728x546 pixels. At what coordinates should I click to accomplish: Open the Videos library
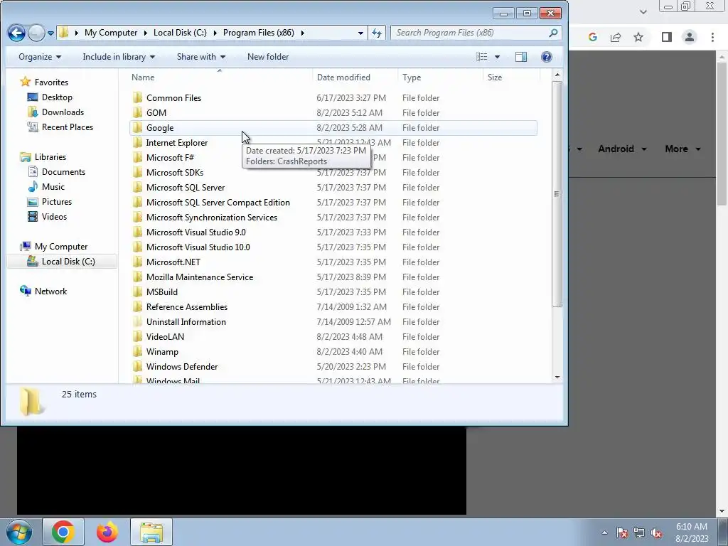point(48,216)
